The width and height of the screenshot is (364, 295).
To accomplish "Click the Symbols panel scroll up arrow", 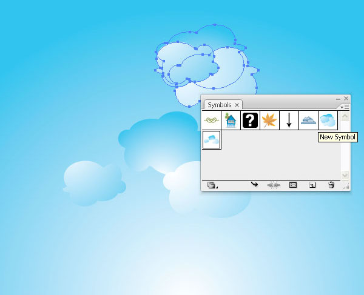I will (345, 116).
